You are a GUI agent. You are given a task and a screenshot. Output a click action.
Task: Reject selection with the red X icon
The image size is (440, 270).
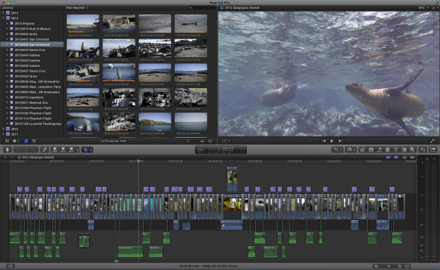(34, 149)
